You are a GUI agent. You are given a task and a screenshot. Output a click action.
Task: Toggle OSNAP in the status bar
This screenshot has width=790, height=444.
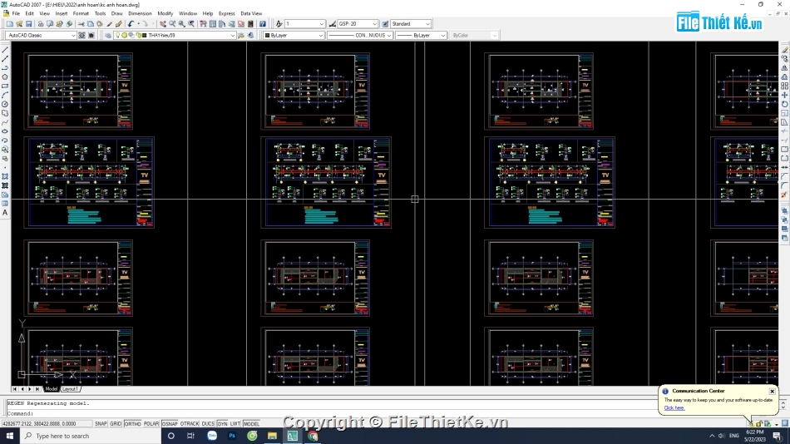tap(170, 424)
